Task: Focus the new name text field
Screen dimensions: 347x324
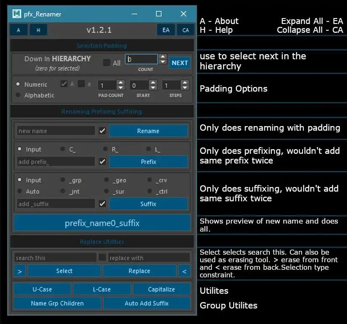Action: [56, 131]
